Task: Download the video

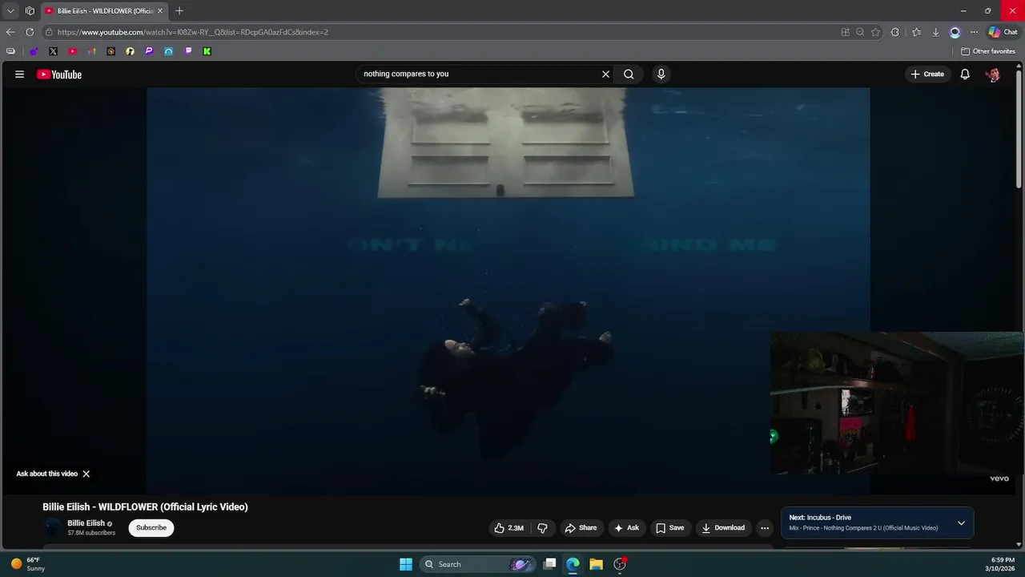Action: (723, 527)
